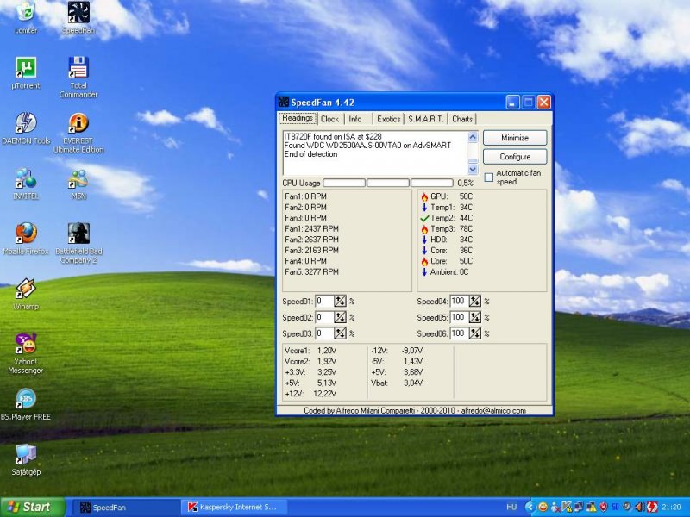690x517 pixels.
Task: Click the Speed02 value field
Action: pyautogui.click(x=325, y=317)
